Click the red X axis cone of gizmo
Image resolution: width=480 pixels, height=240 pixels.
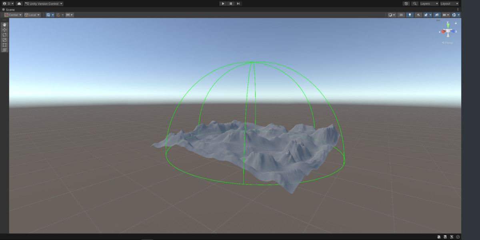[x=443, y=32]
